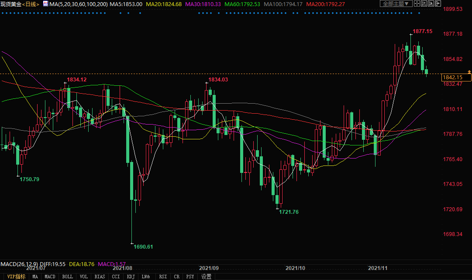
Task: Open the 设置 settings button
Action: pos(206,277)
